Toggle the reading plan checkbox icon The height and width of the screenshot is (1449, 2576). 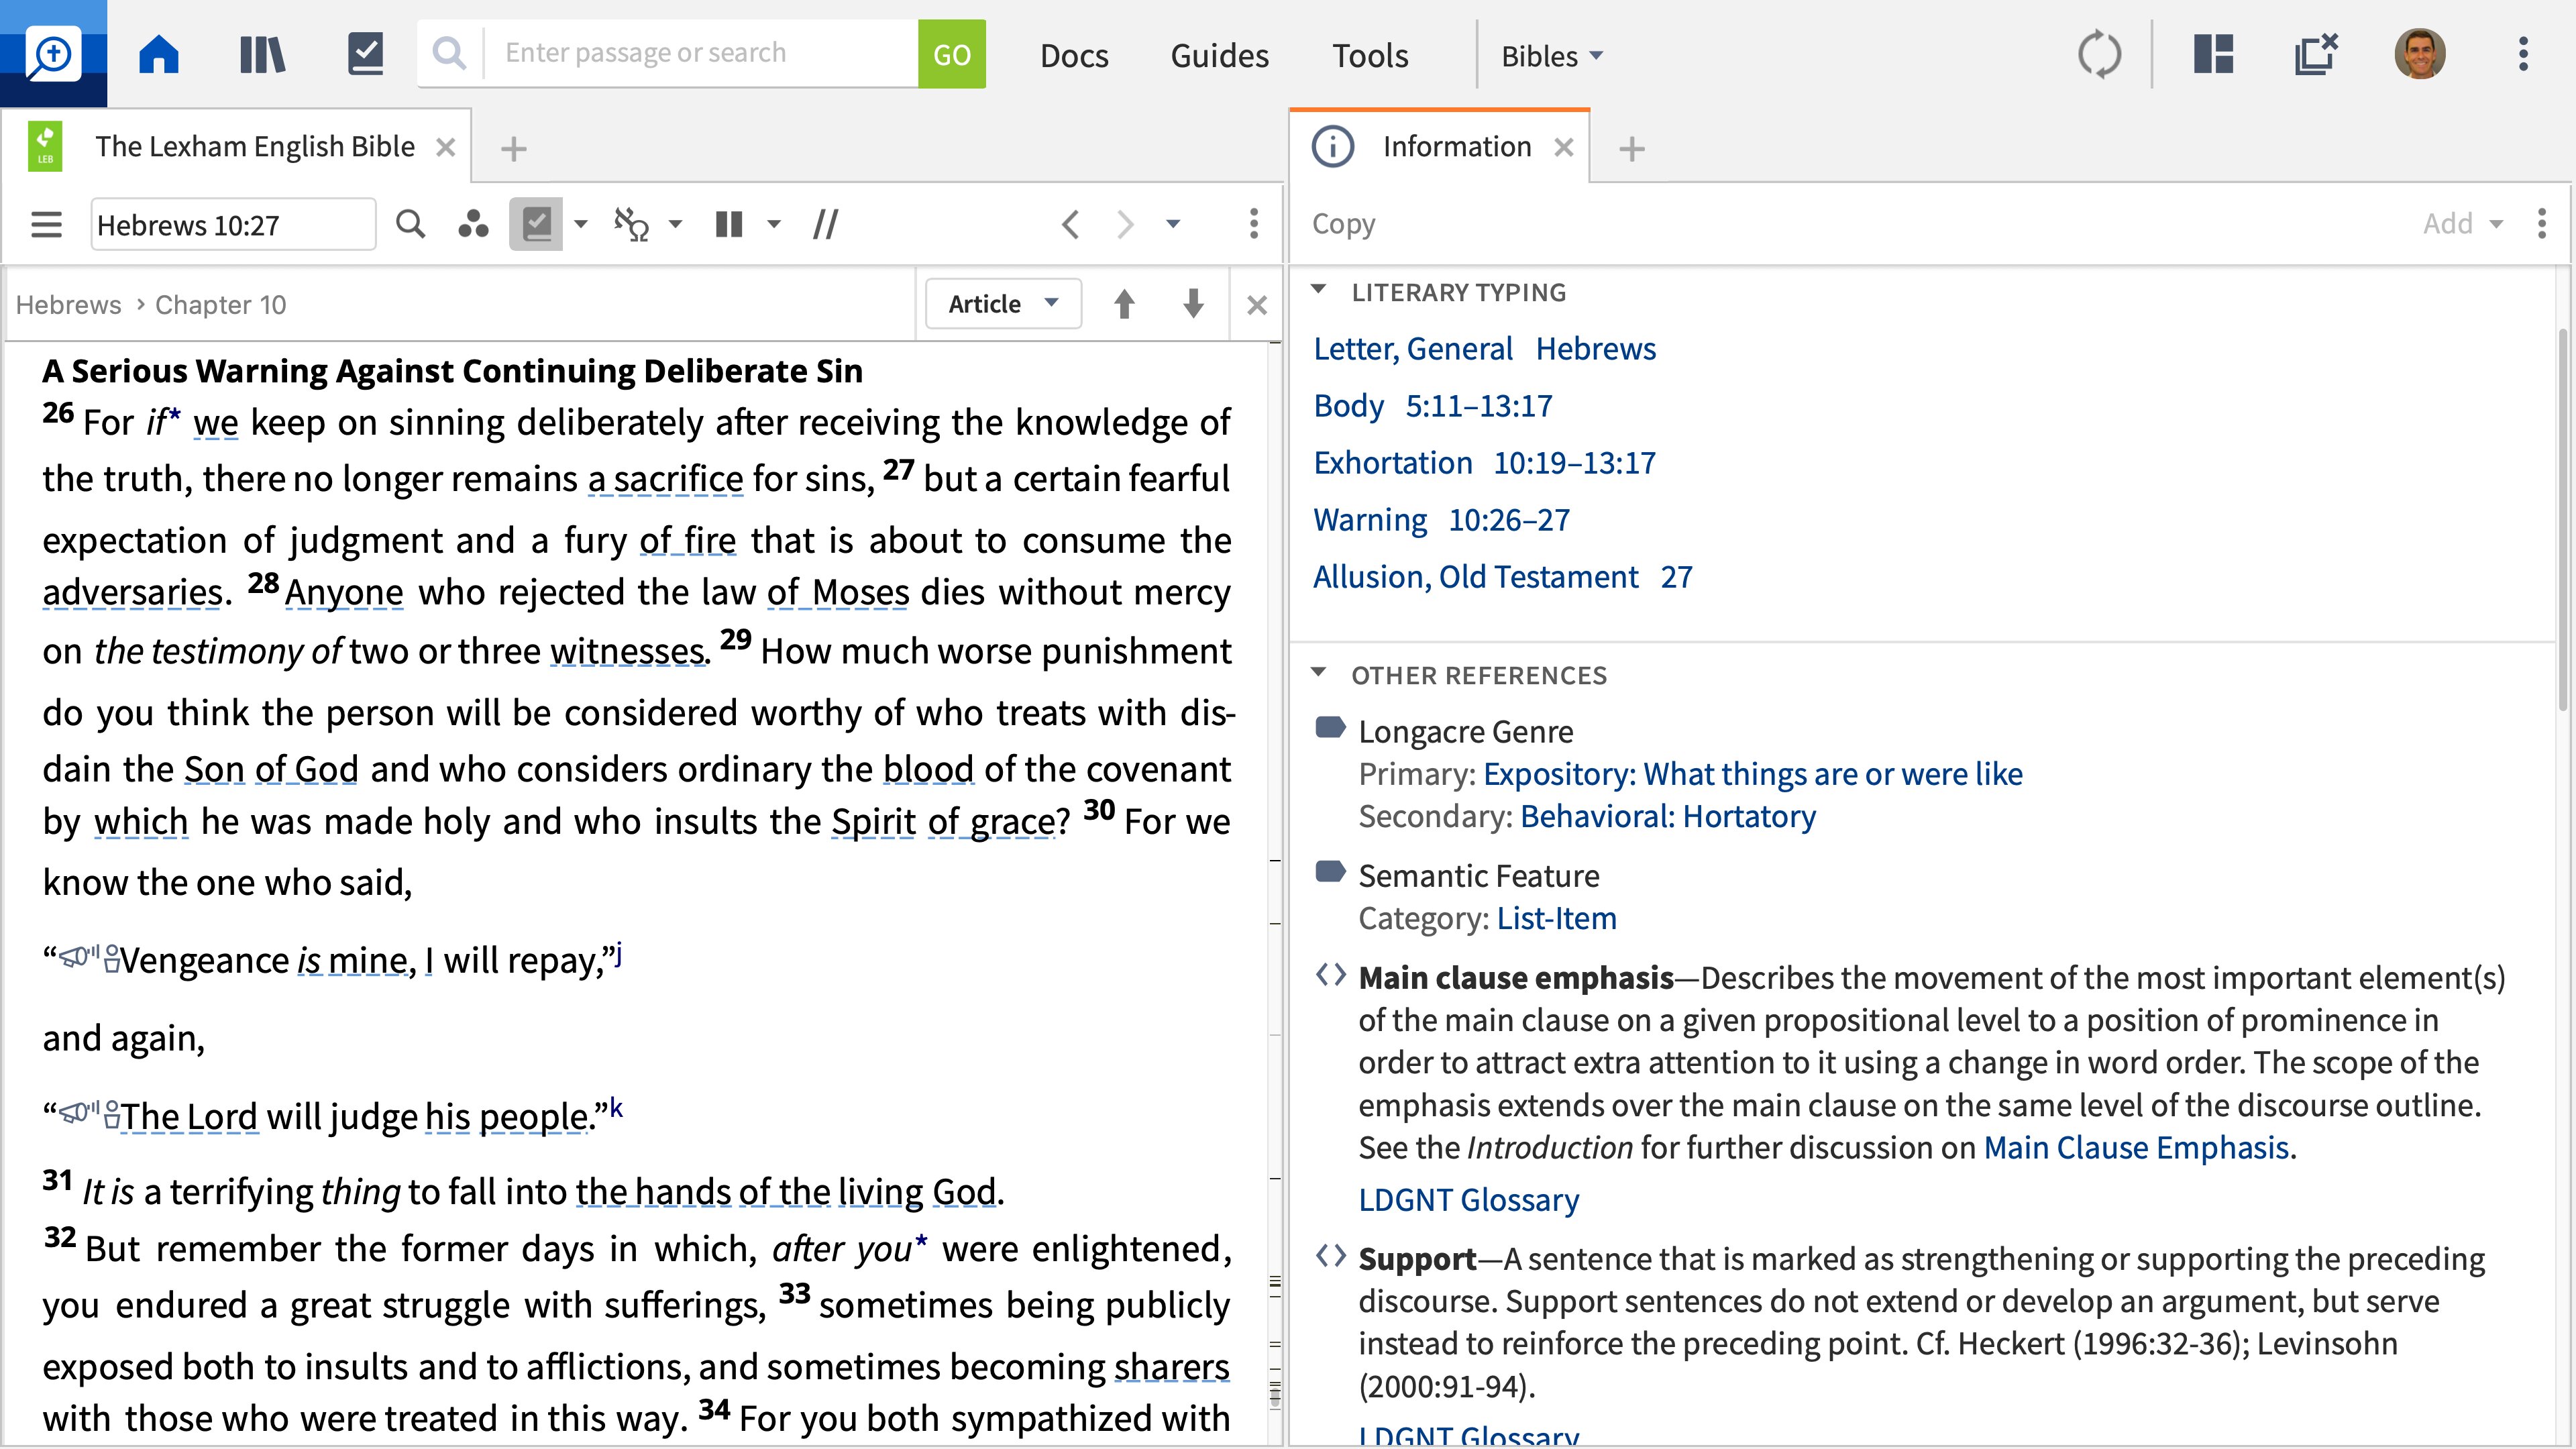pyautogui.click(x=536, y=224)
